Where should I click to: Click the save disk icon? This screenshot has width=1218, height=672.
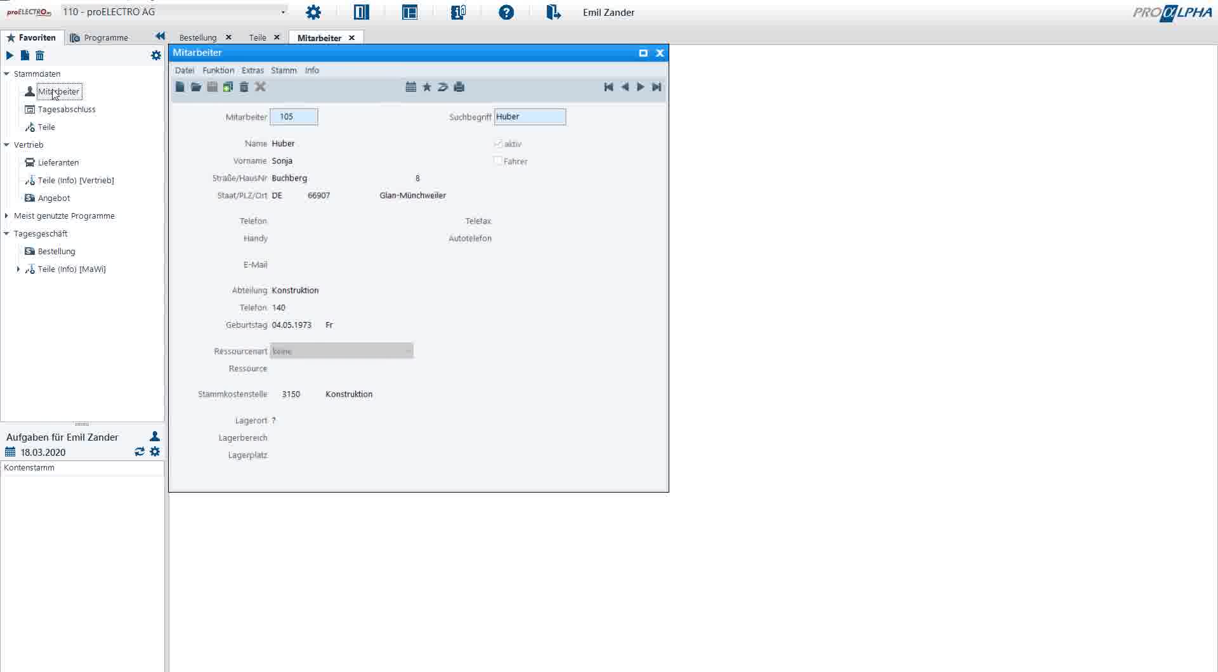tap(213, 87)
